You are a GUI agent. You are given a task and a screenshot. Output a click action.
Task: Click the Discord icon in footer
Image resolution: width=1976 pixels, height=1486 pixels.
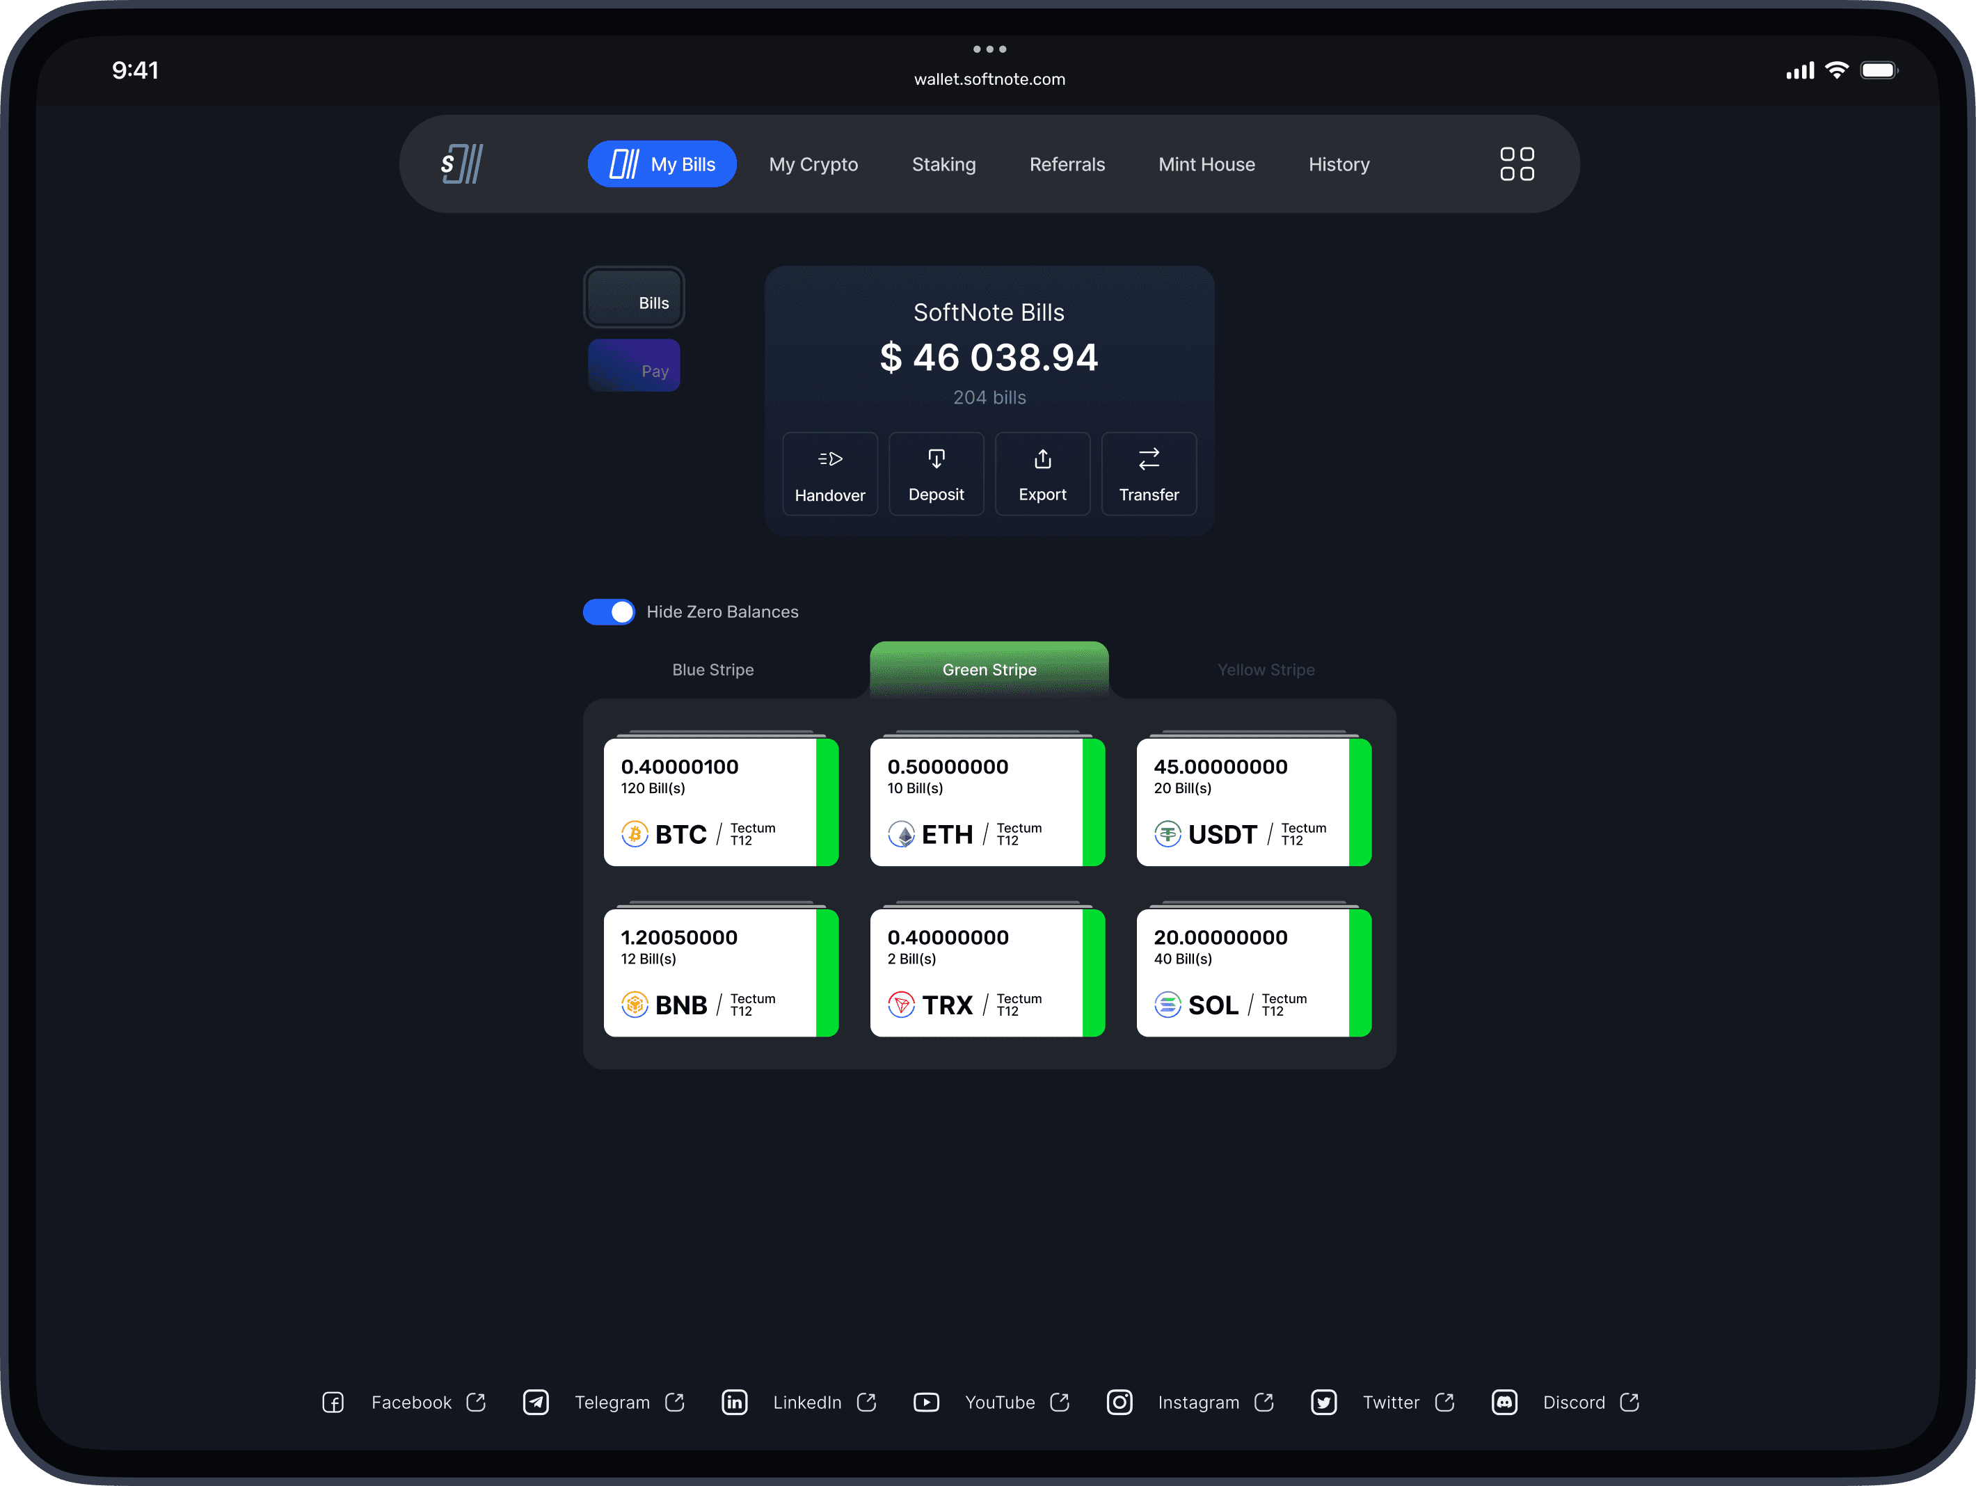(1504, 1402)
